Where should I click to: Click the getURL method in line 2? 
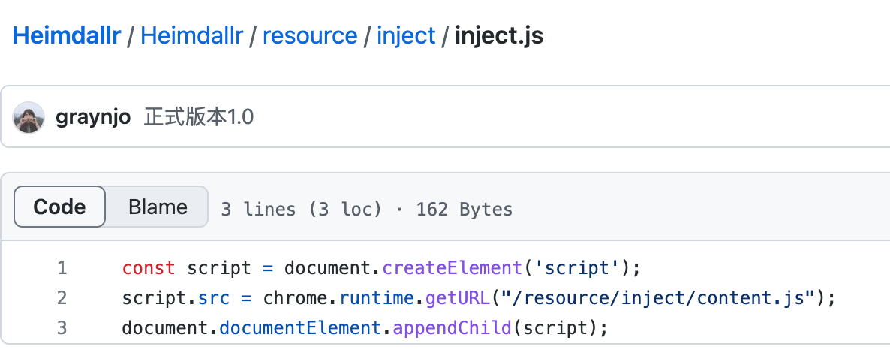click(457, 298)
